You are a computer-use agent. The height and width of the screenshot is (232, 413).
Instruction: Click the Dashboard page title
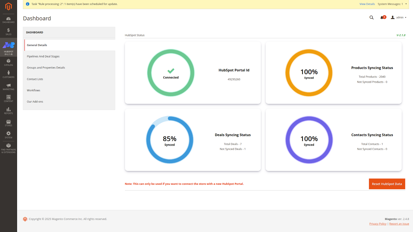37,18
